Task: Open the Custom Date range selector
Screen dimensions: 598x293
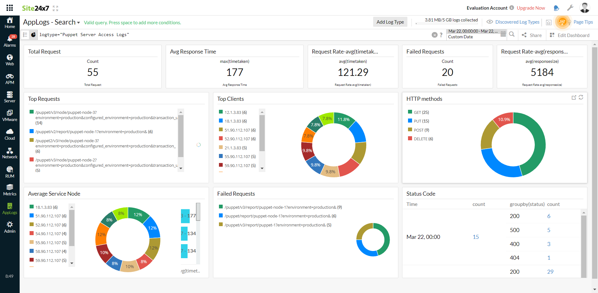Action: [460, 37]
